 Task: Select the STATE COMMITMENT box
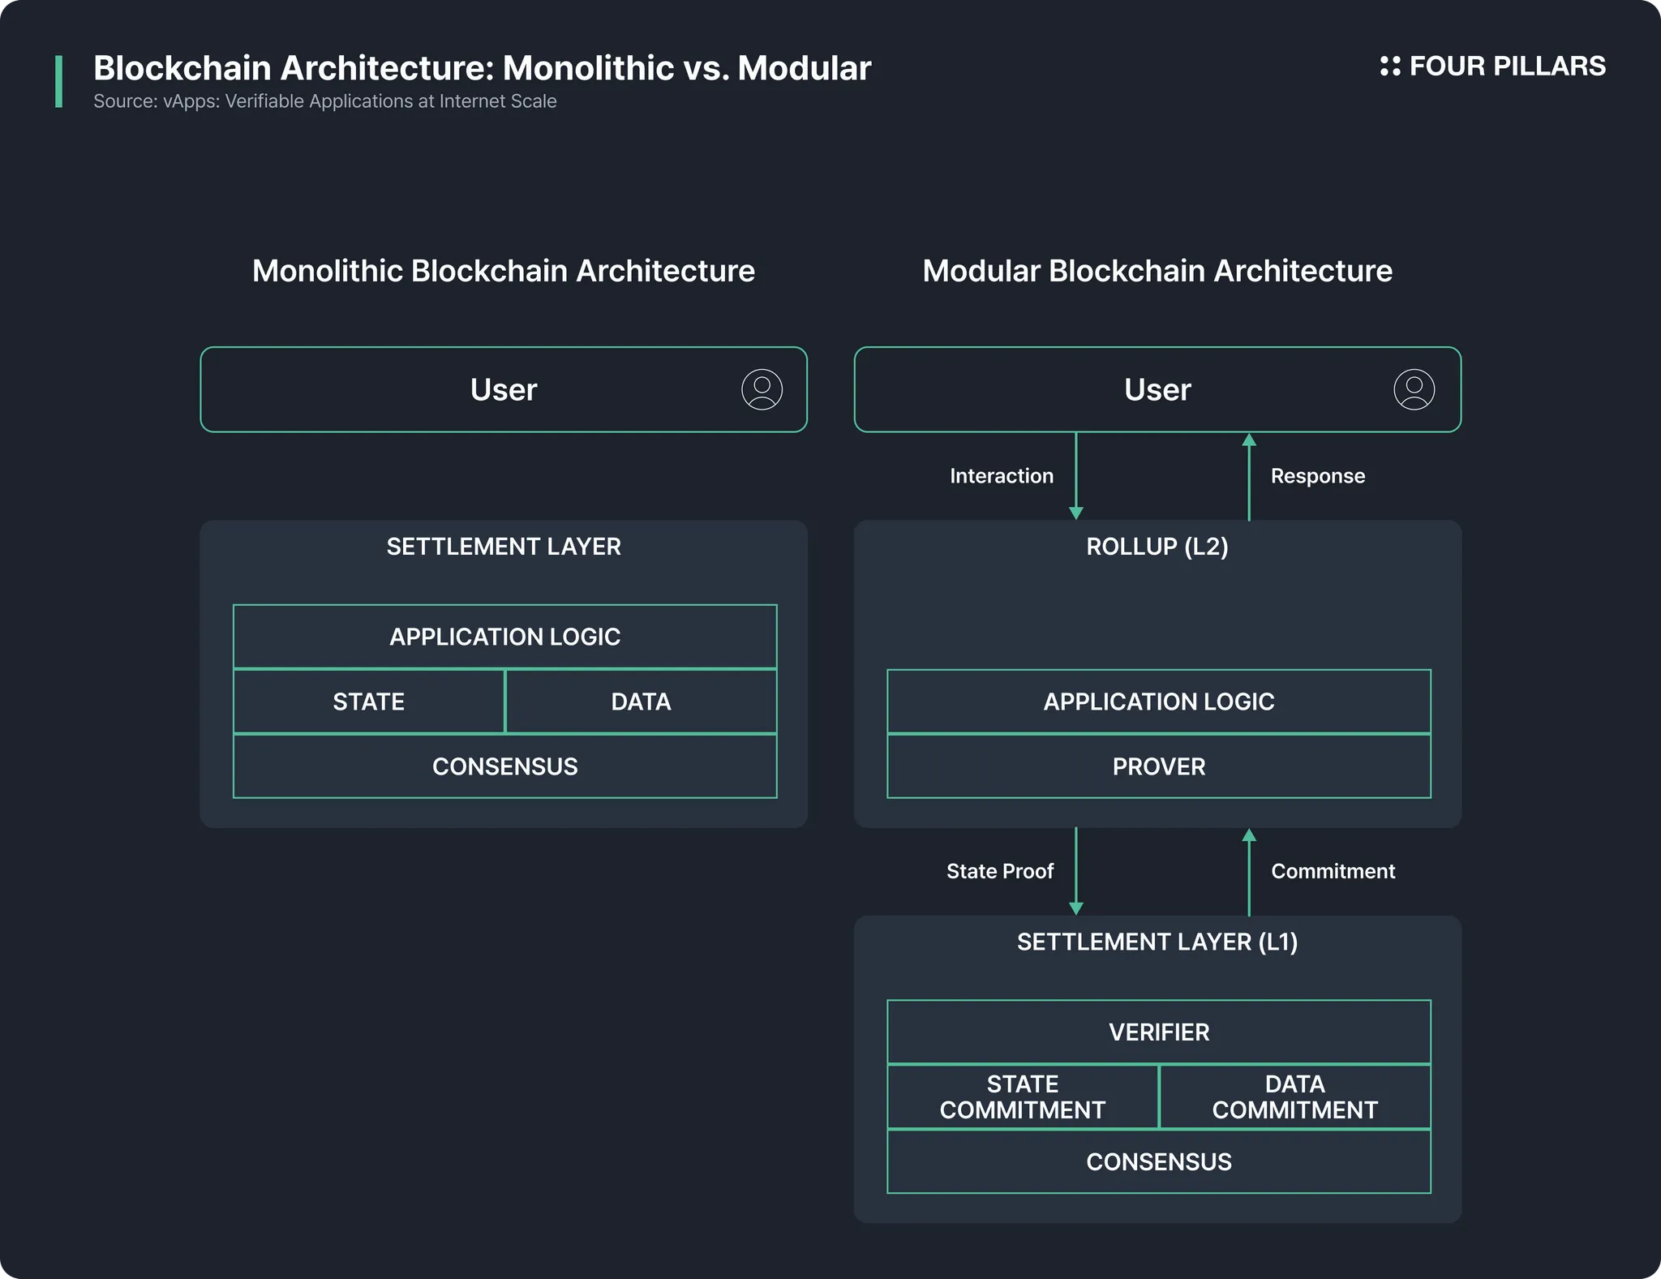pos(1023,1097)
